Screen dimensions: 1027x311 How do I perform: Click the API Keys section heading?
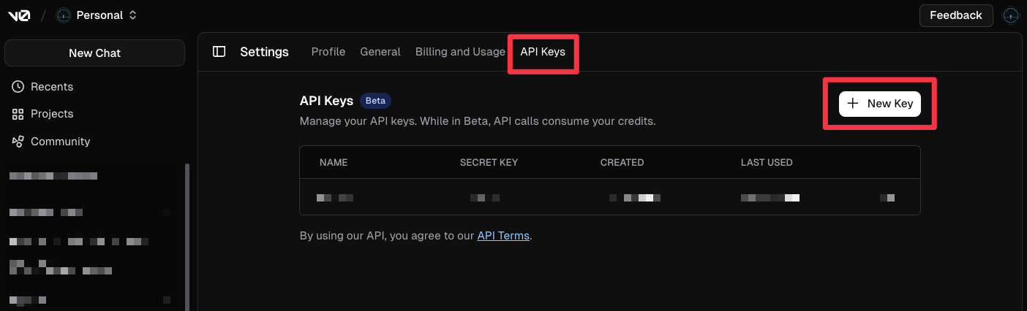326,101
